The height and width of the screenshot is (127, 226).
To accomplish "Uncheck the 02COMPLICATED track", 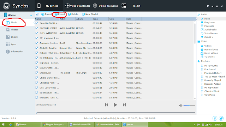I will [x=37, y=28].
